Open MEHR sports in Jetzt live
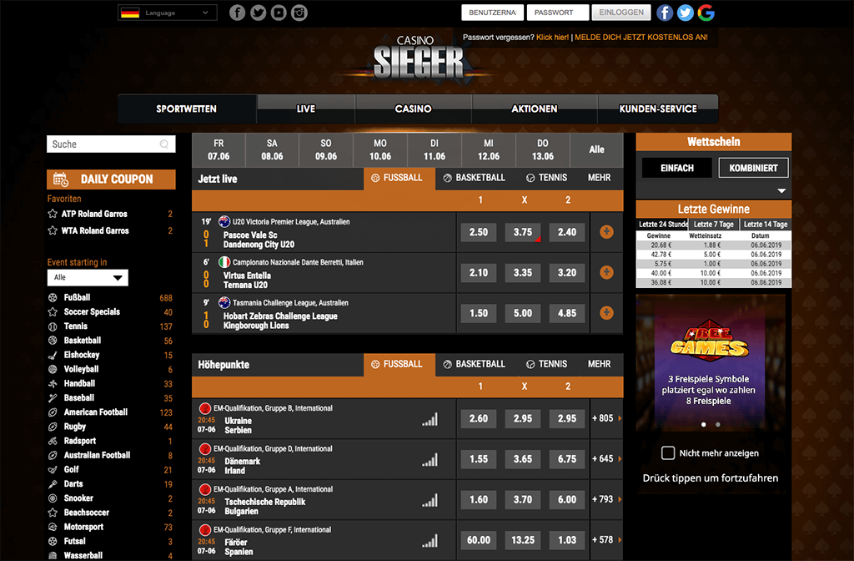 click(x=599, y=178)
